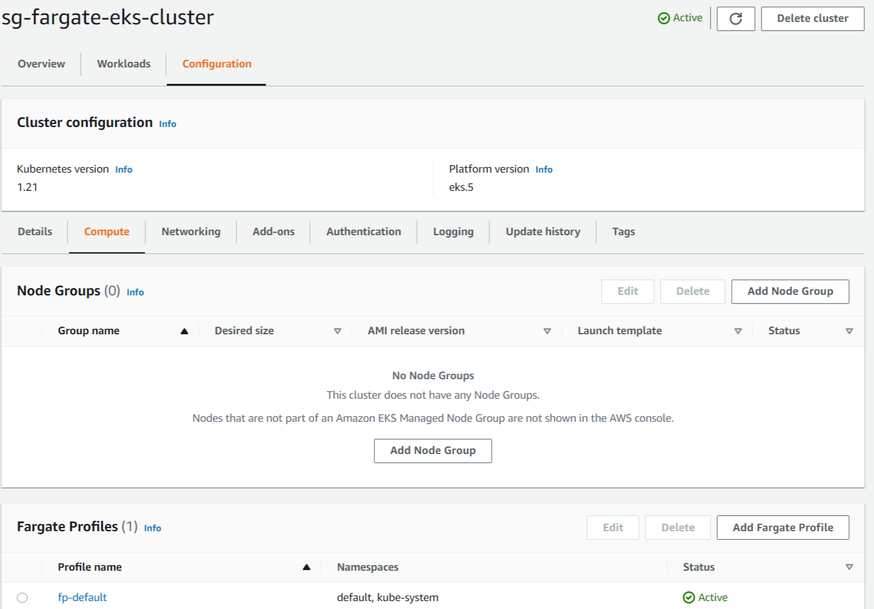This screenshot has width=874, height=609.
Task: Open Info link beside Platform version
Action: tap(544, 170)
